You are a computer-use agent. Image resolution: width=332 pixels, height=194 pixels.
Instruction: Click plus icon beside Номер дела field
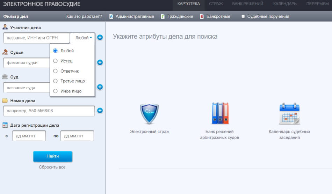coord(100,111)
